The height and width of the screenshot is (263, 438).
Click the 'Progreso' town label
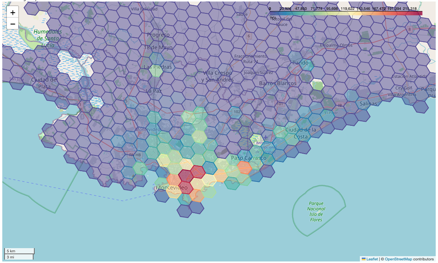pyautogui.click(x=158, y=35)
